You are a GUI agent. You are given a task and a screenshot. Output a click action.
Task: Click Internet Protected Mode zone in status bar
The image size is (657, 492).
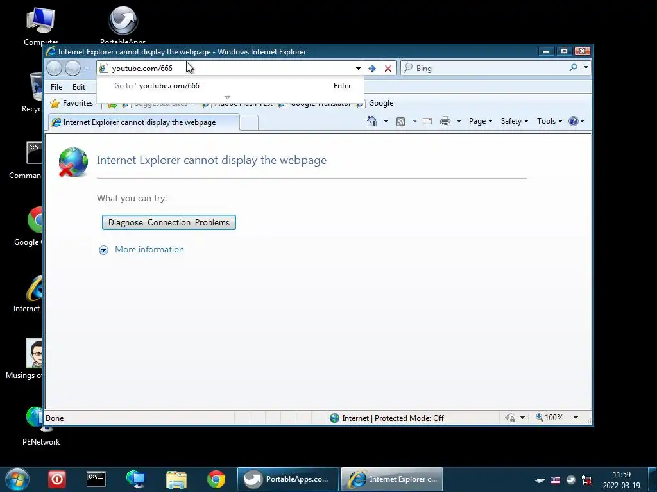coord(387,418)
